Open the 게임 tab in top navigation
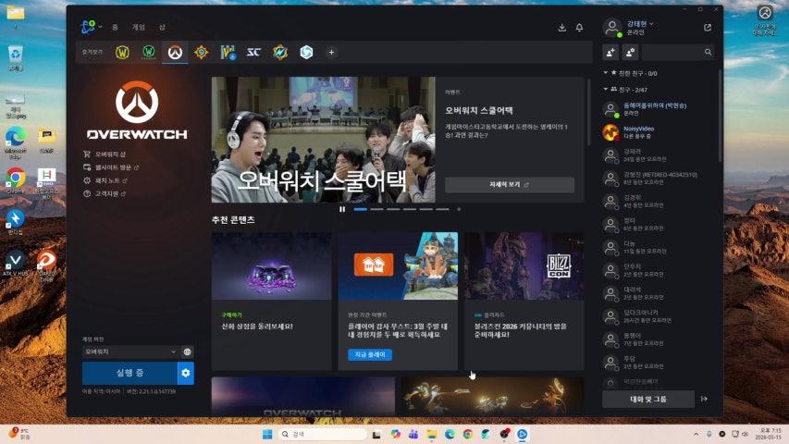This screenshot has height=444, width=789. click(139, 28)
